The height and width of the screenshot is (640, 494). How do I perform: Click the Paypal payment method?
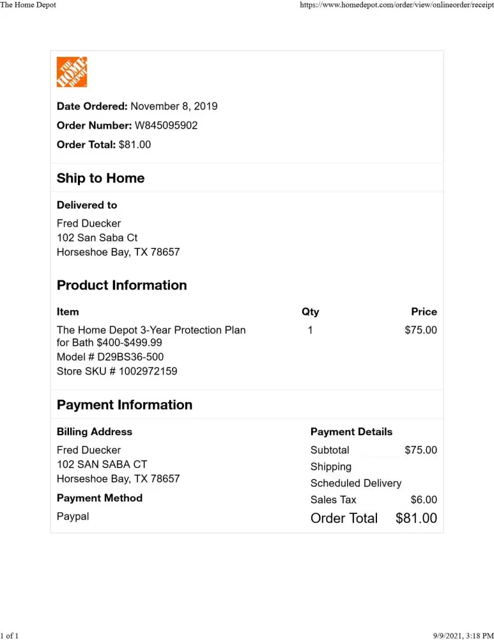[73, 516]
